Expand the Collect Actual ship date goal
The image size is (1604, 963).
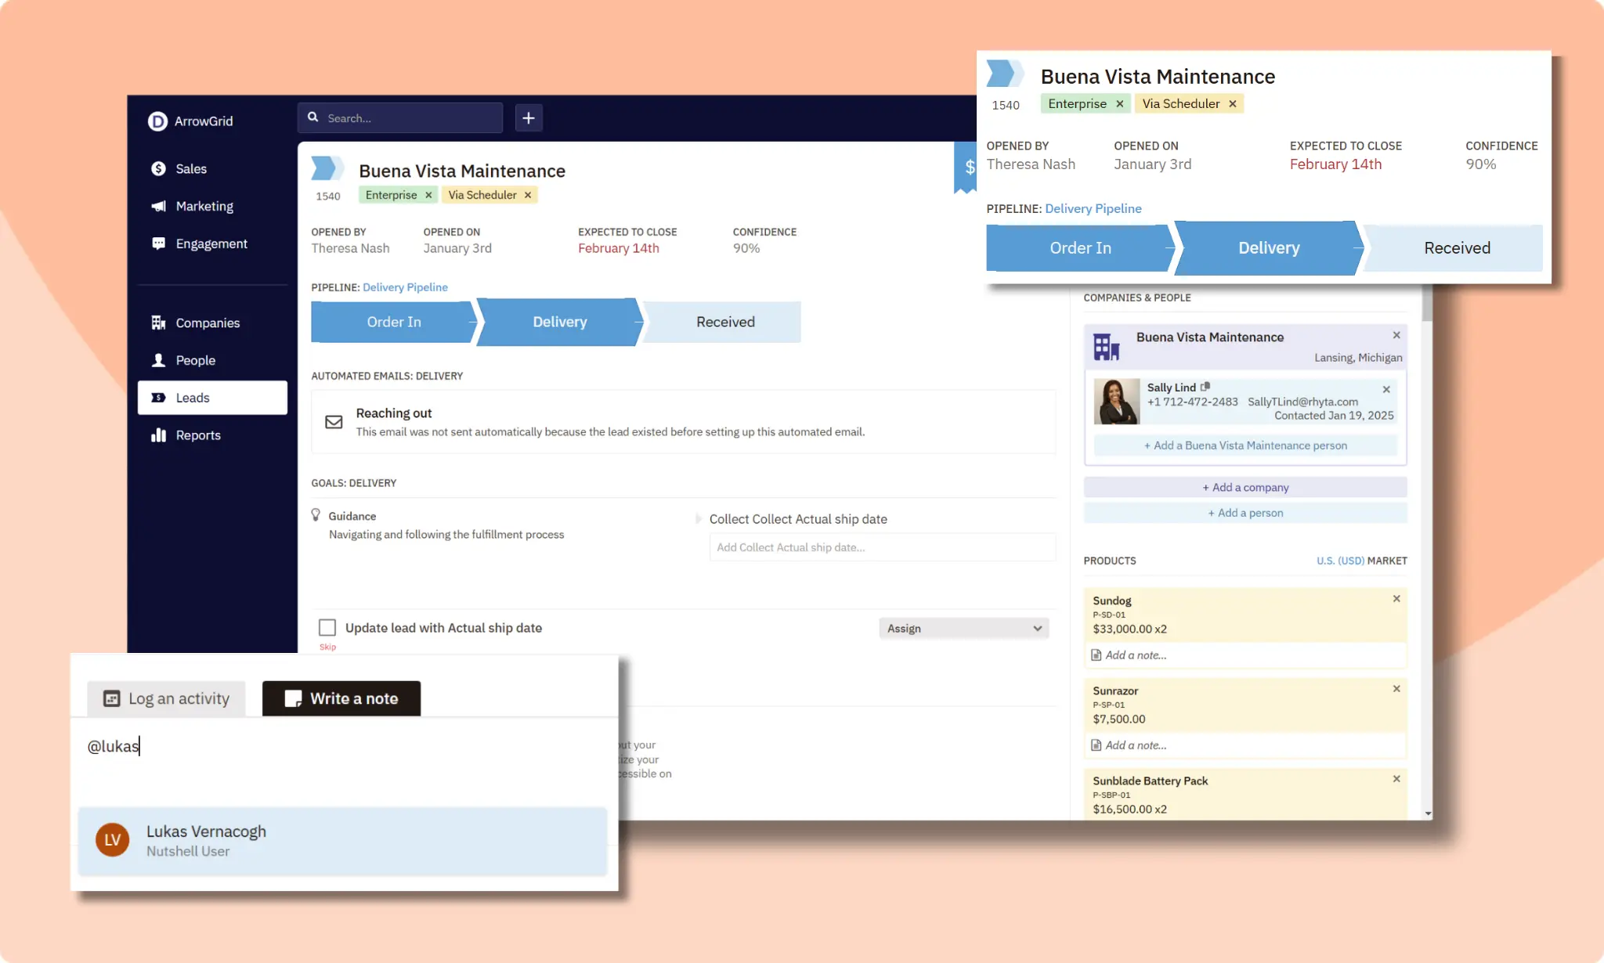(x=699, y=518)
